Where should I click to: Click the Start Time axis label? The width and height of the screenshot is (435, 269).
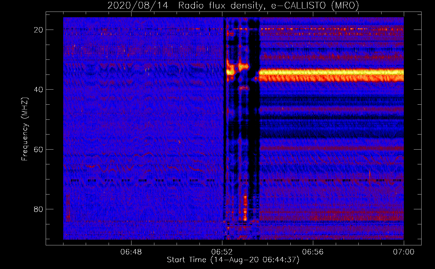[x=233, y=260]
